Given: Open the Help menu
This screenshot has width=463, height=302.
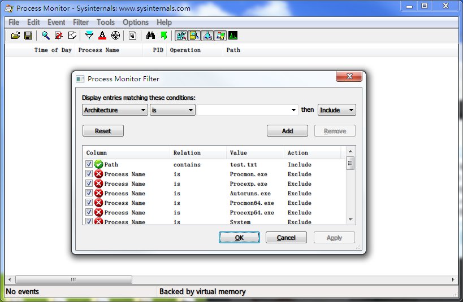Looking at the screenshot, I should click(164, 23).
